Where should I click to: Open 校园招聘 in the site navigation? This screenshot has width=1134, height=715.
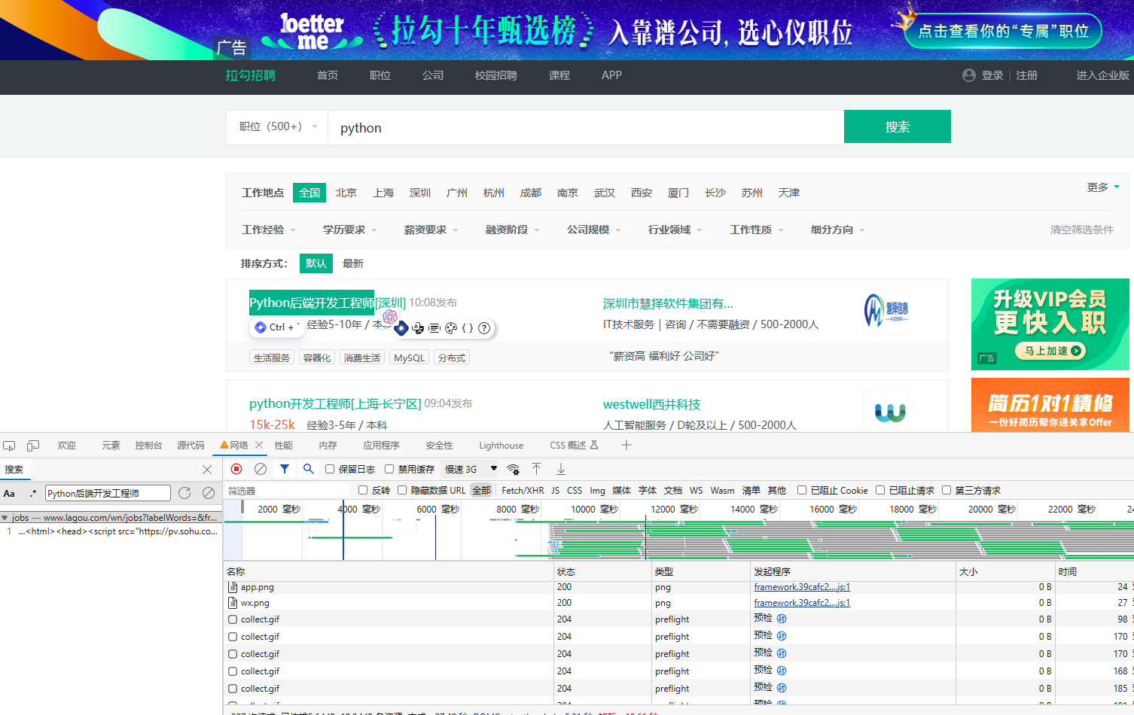pos(495,75)
